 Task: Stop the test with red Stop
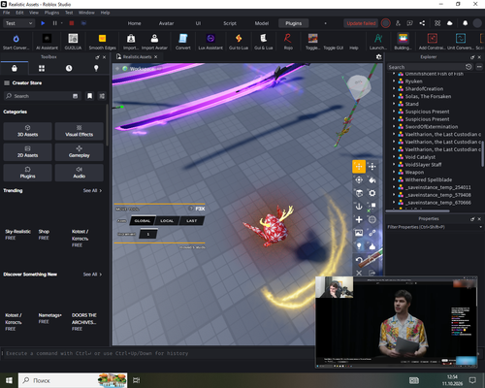(x=72, y=23)
